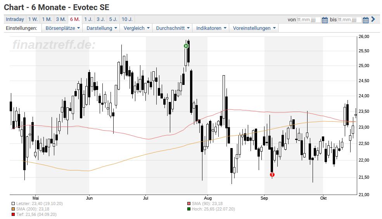Open the Vergleich dropdown

(137, 28)
